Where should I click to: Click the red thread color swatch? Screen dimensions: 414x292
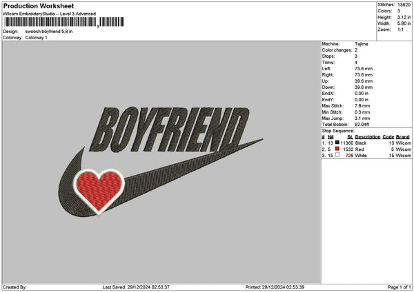(337, 149)
